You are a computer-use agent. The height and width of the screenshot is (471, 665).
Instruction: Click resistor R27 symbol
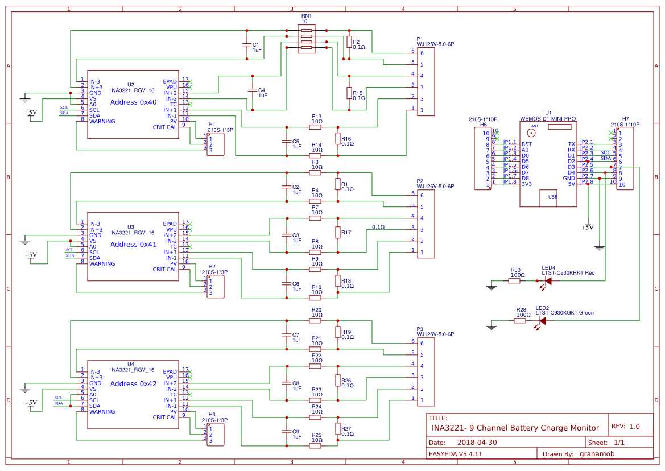[337, 428]
